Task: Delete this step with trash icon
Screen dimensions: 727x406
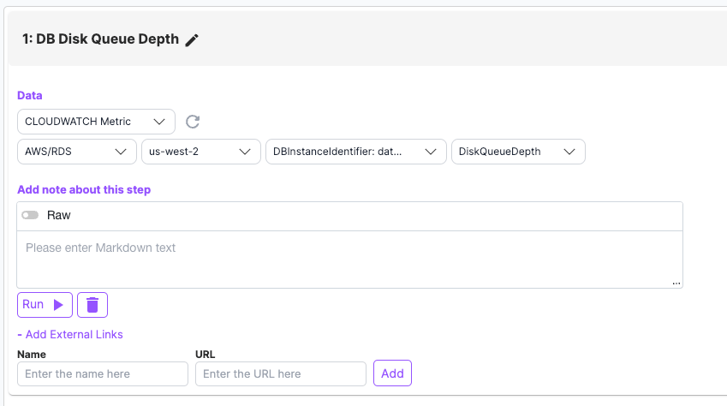Action: pos(92,305)
